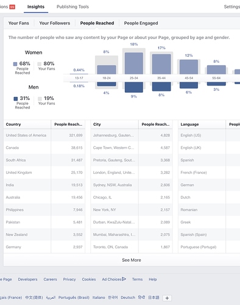Click the 13-17 age group label
Viewport: 240px width, 305px height.
pos(79,78)
